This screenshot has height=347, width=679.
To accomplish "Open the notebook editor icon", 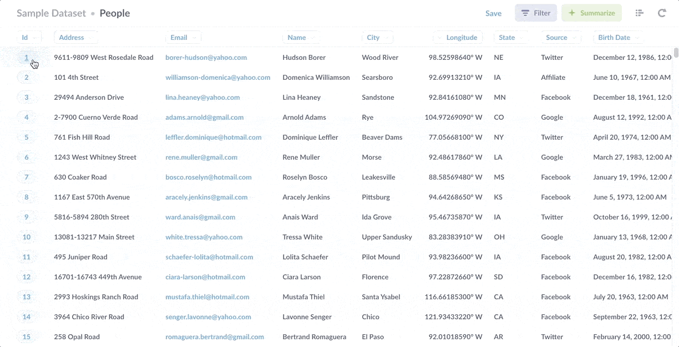I will [639, 13].
